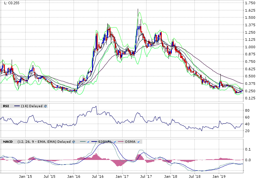Click the L: C0.255 last price label
The width and height of the screenshot is (258, 181).
point(10,3)
